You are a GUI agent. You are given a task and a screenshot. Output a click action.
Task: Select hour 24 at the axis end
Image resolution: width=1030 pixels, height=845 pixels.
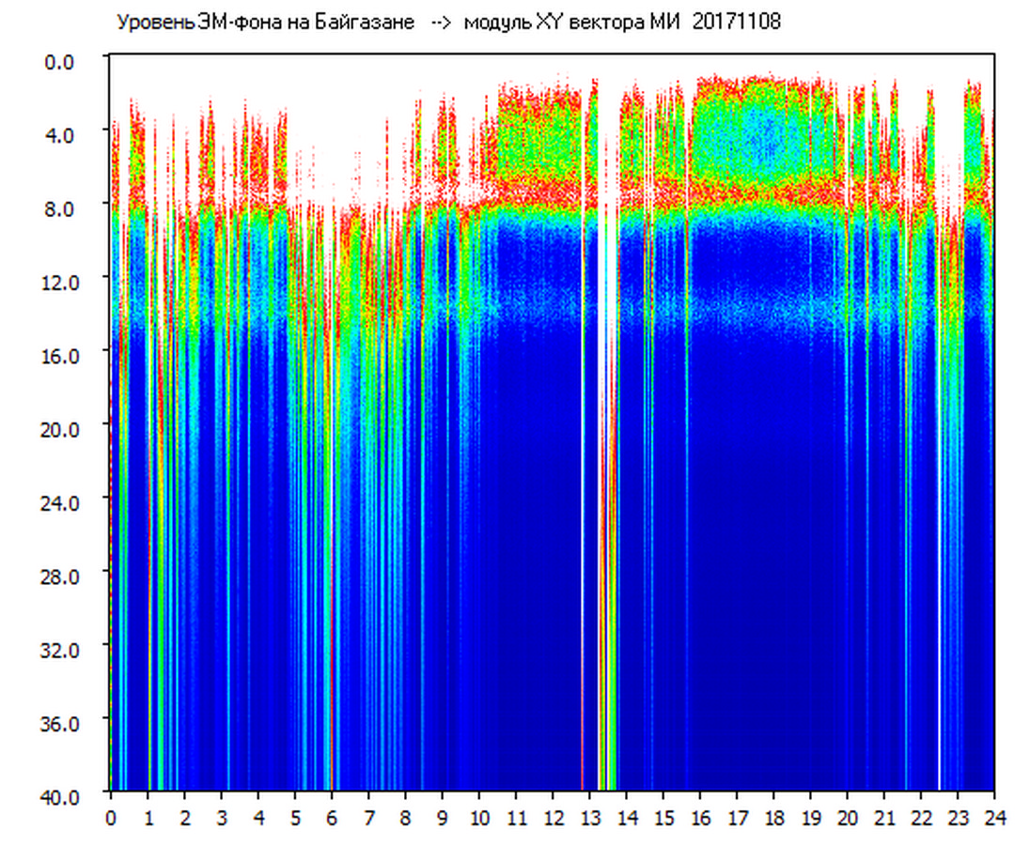click(x=994, y=817)
